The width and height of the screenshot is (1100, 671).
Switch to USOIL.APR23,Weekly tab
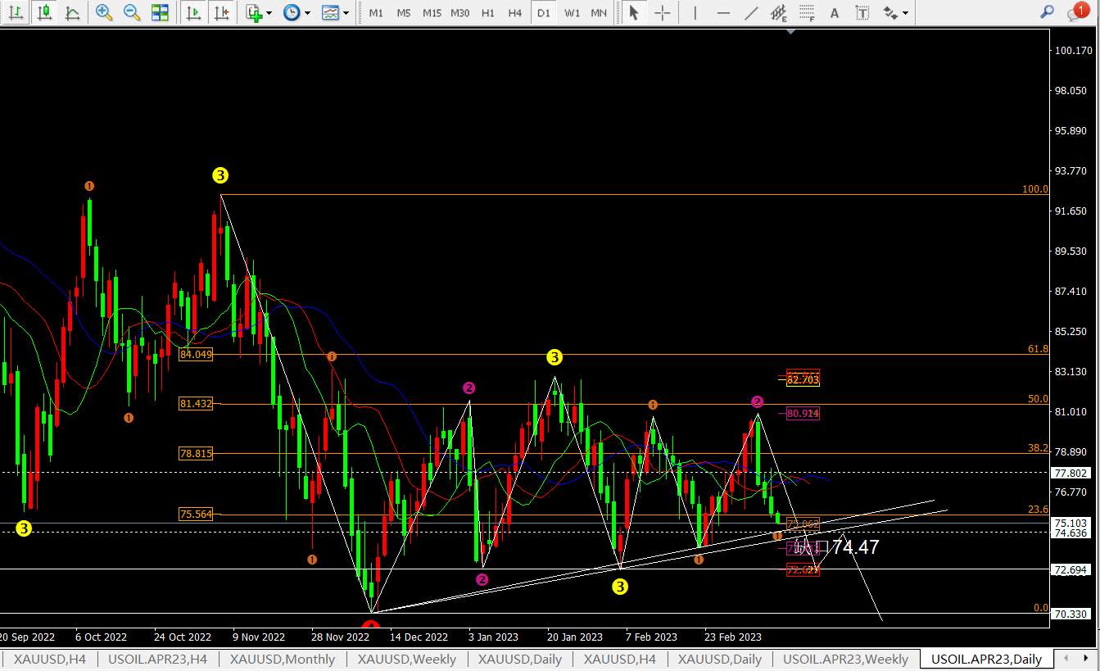point(845,659)
